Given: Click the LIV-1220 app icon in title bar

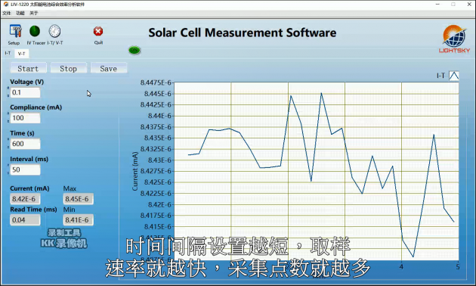Looking at the screenshot, I should (6, 5).
